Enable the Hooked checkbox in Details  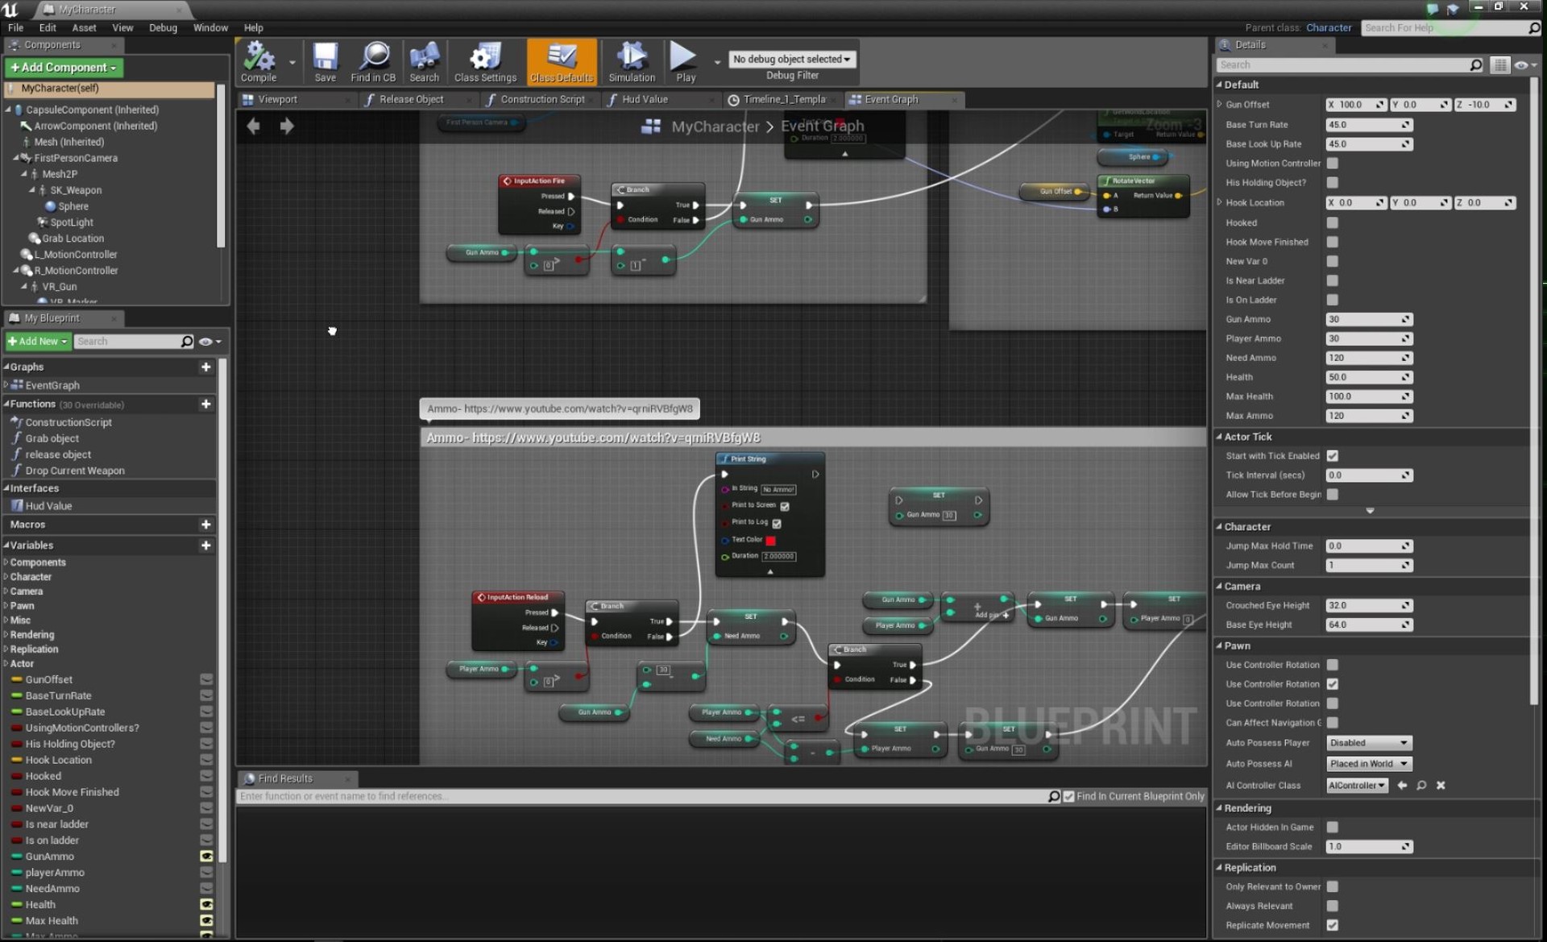(1333, 222)
